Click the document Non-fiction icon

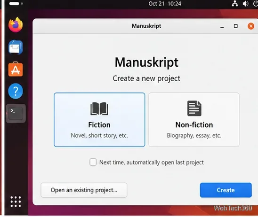click(194, 108)
